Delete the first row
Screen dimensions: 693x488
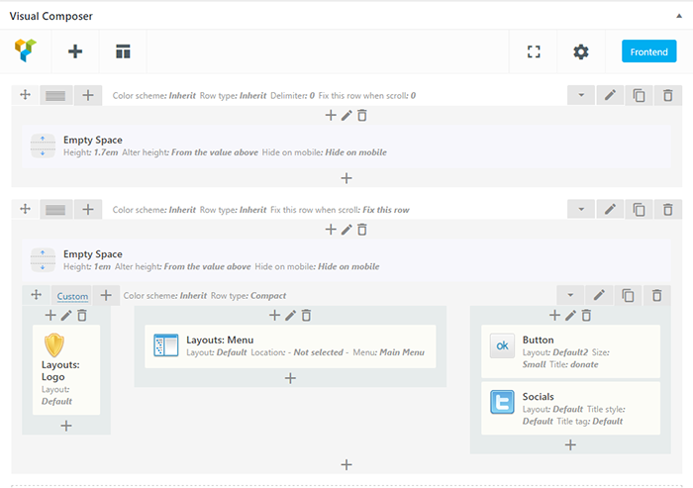tap(668, 96)
